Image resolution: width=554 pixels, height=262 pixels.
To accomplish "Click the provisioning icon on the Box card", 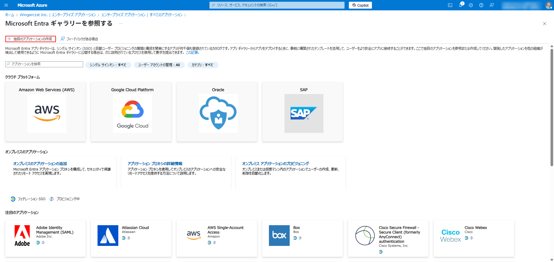I will click(x=300, y=238).
